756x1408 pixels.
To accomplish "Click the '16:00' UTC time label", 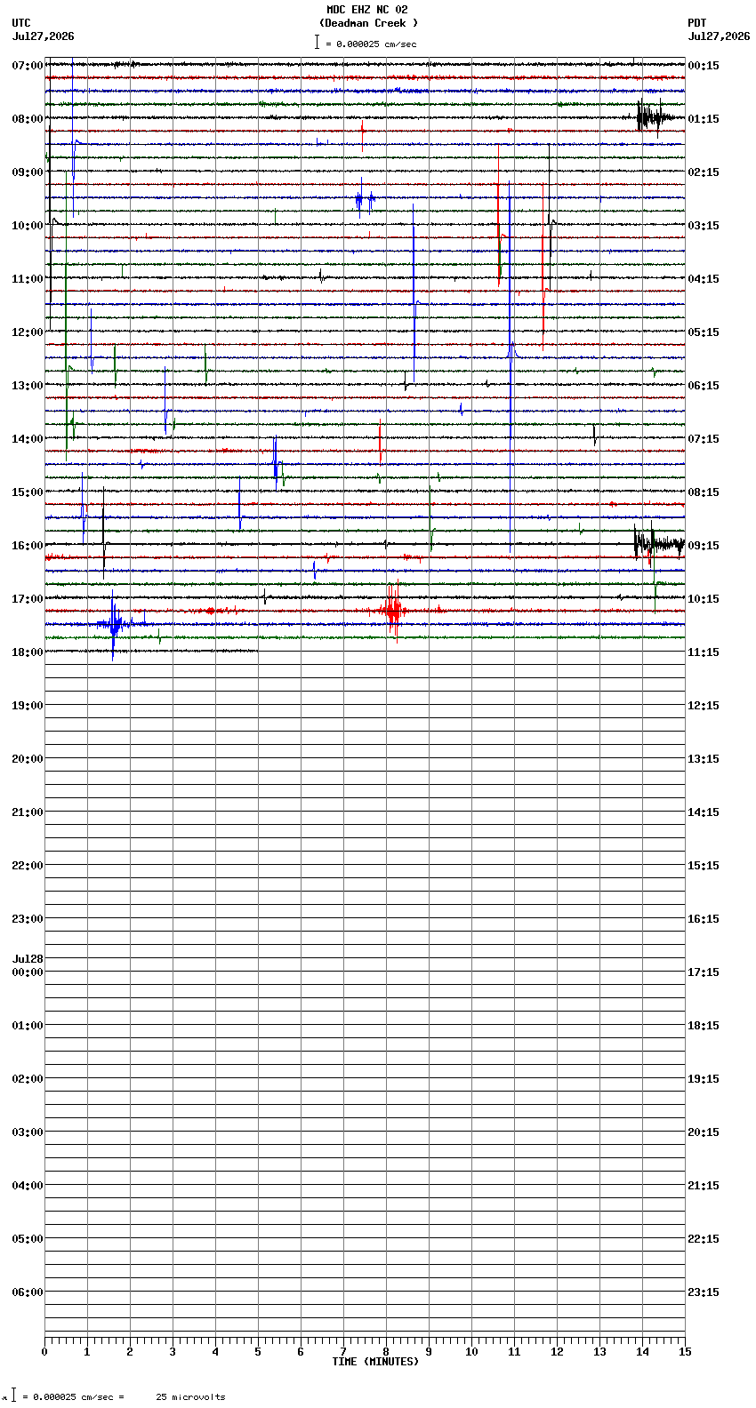I will click(x=28, y=546).
